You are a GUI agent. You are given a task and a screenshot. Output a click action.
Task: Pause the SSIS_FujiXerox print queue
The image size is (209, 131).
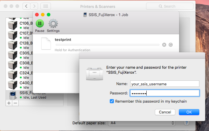click(x=40, y=24)
